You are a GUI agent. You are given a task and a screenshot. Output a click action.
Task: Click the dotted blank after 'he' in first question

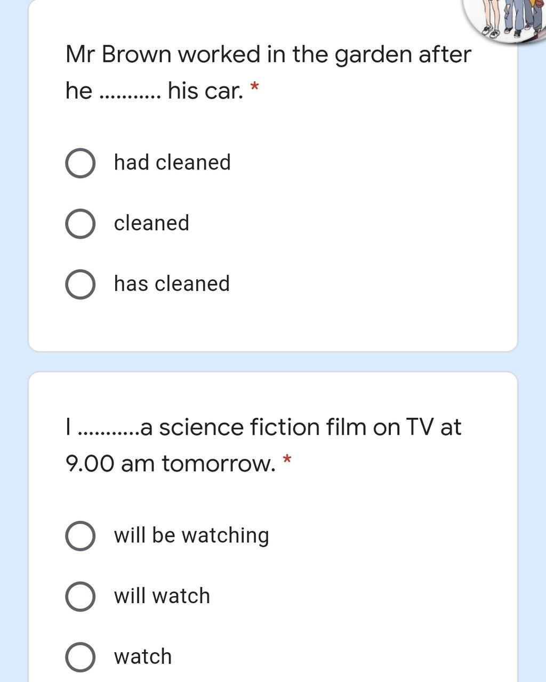pos(130,97)
